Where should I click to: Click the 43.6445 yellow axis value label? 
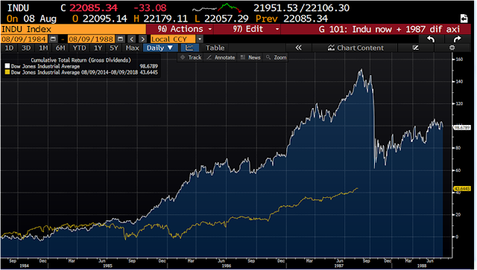point(462,189)
